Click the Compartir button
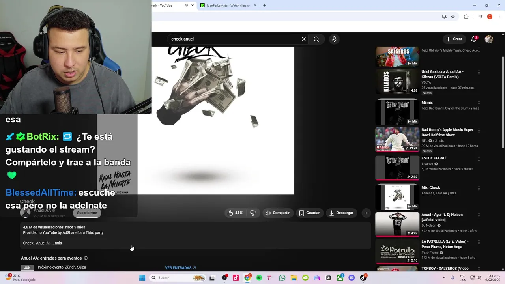 [x=277, y=213]
